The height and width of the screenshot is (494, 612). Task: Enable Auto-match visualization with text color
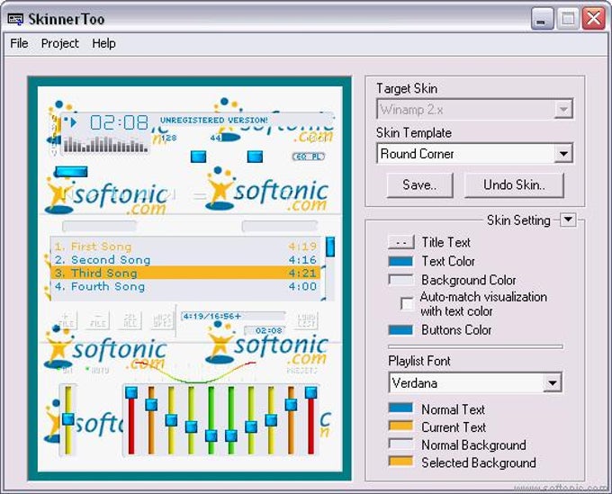pyautogui.click(x=407, y=303)
